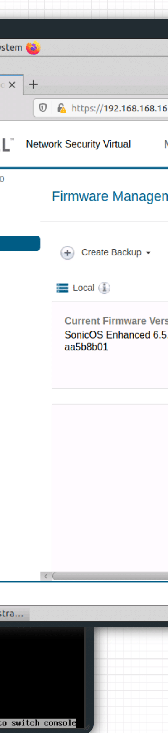Click the lock warning icon in the address bar
The height and width of the screenshot is (733, 168).
[62, 108]
